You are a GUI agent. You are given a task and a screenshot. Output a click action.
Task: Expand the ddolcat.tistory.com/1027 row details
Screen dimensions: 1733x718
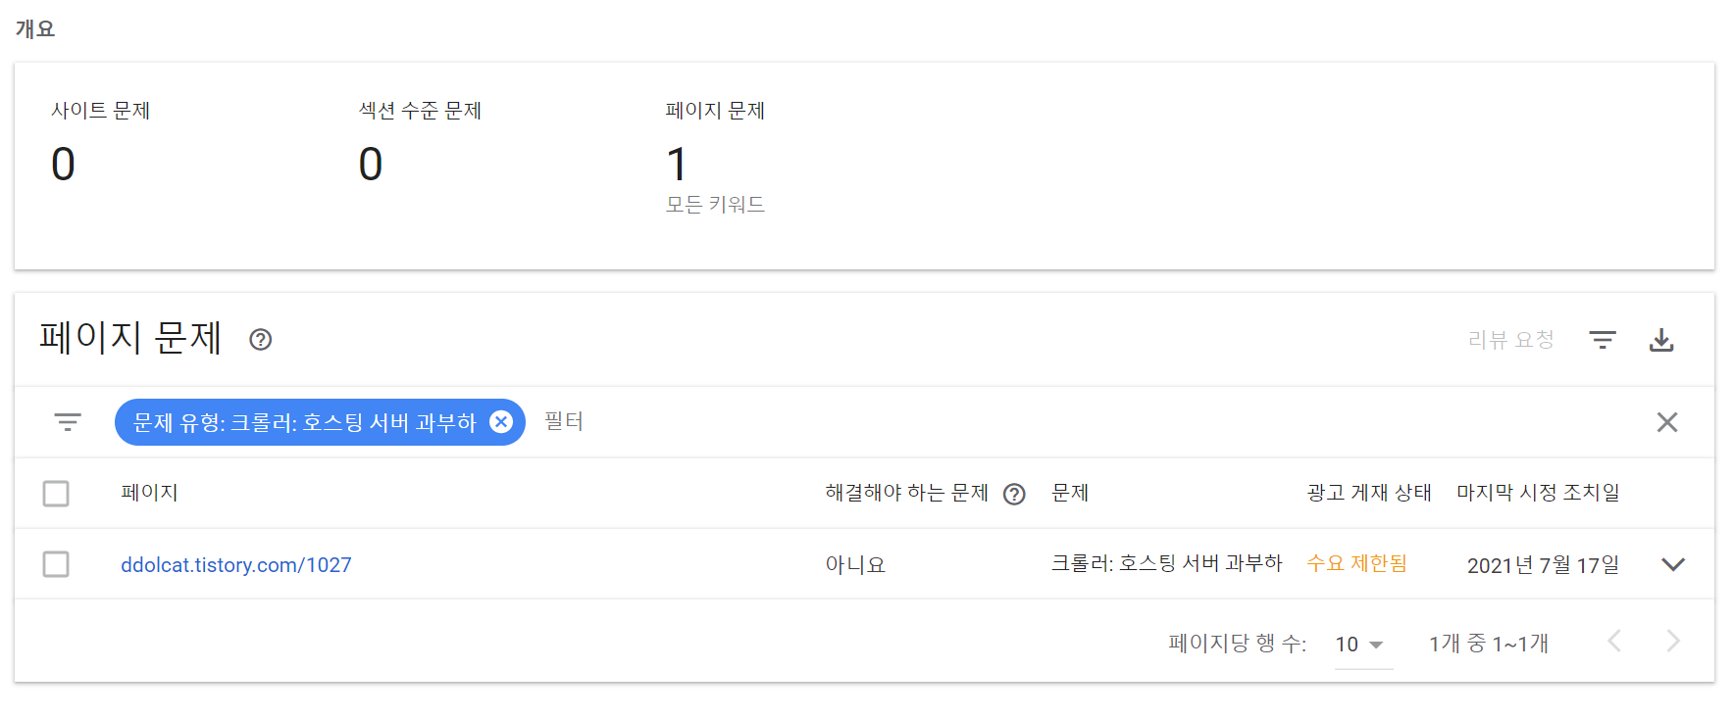(x=1673, y=564)
